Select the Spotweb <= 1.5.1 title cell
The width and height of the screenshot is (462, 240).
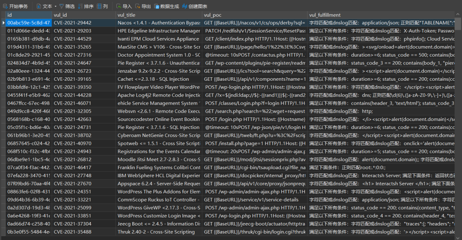coord(159,143)
